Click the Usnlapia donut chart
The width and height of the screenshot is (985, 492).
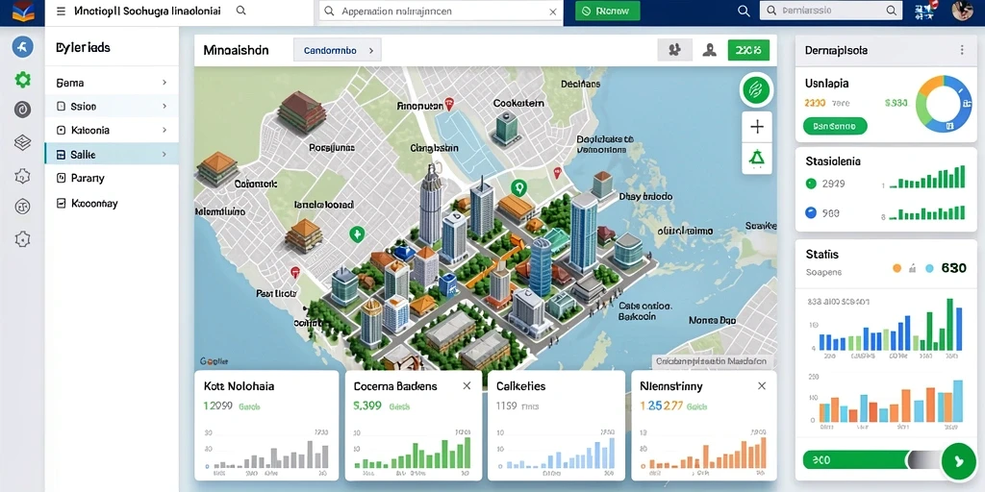[x=944, y=104]
